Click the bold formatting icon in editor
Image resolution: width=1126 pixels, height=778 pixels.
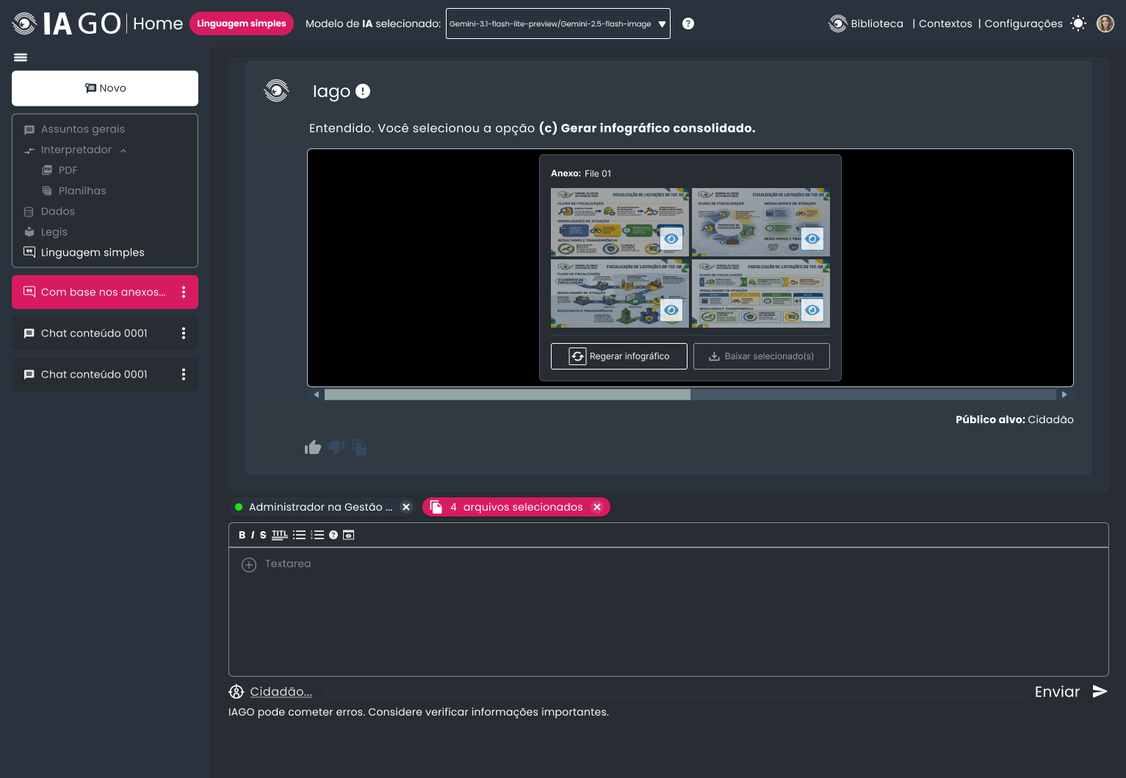(x=242, y=535)
